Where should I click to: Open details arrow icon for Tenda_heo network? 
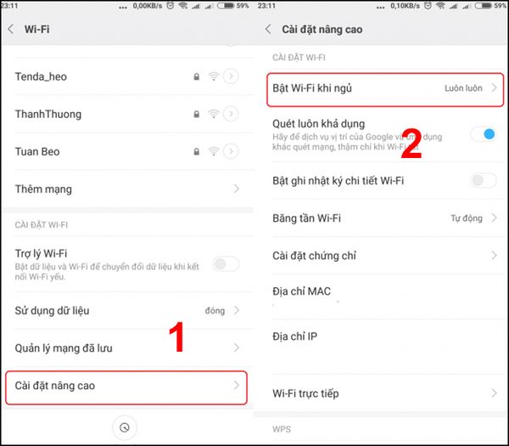[x=232, y=76]
